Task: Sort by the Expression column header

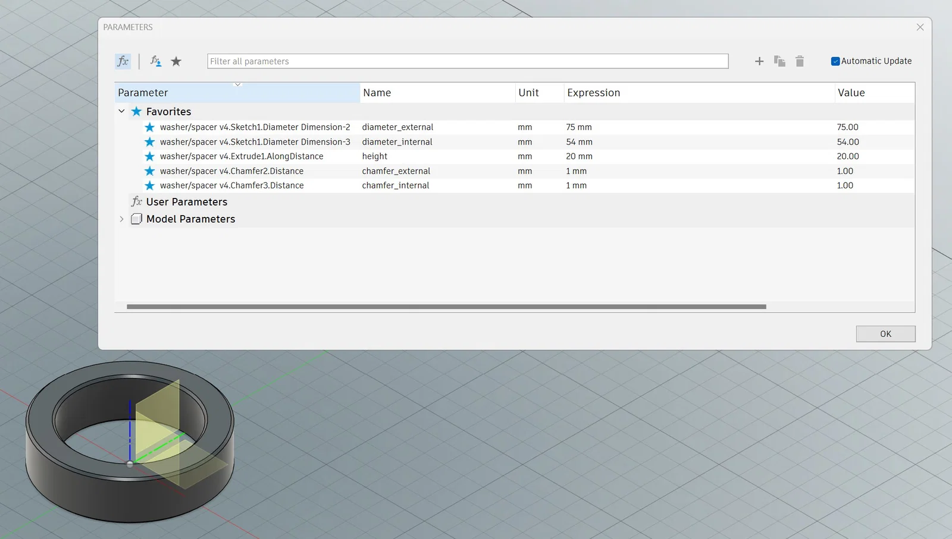Action: (x=700, y=93)
